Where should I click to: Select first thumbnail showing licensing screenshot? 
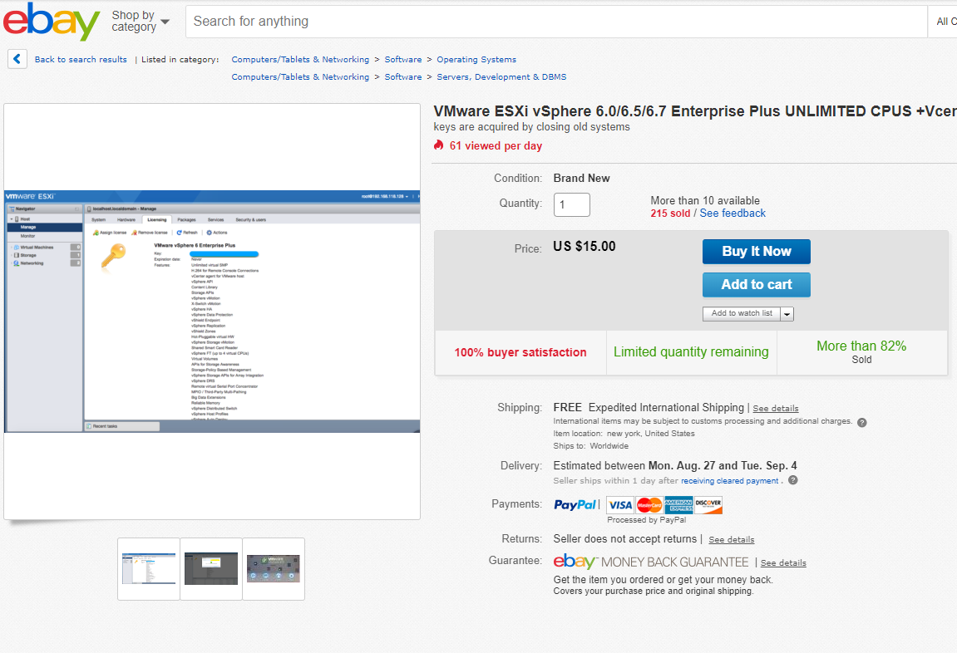pos(149,569)
